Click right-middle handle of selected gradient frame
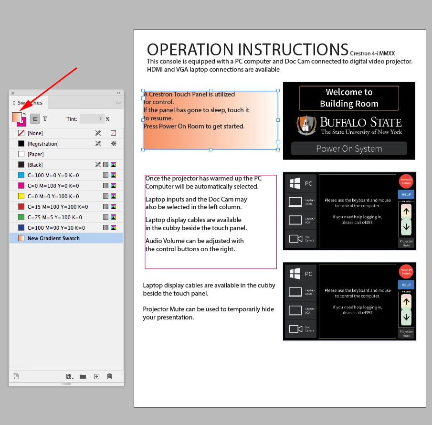 [278, 120]
